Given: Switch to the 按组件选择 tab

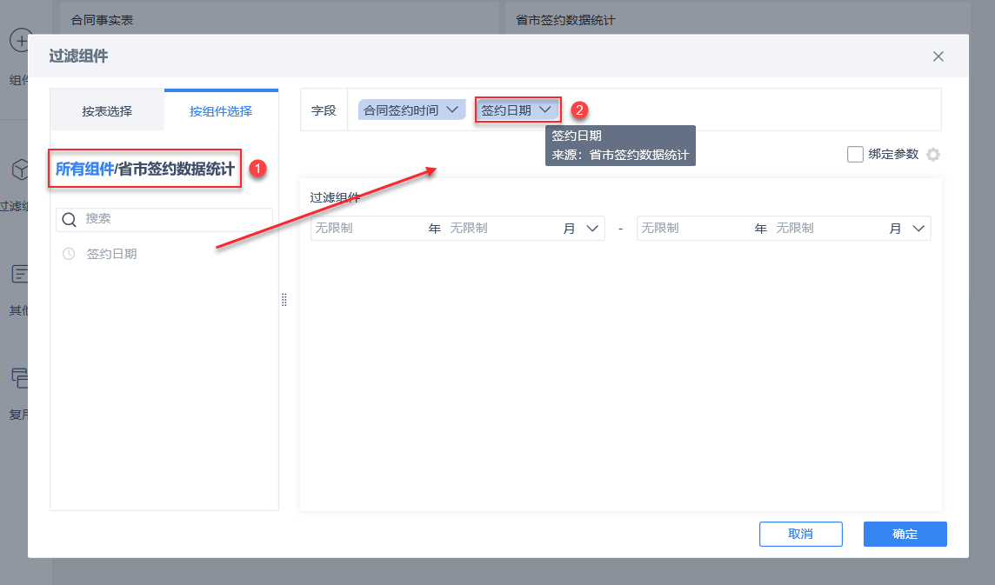Looking at the screenshot, I should point(221,111).
